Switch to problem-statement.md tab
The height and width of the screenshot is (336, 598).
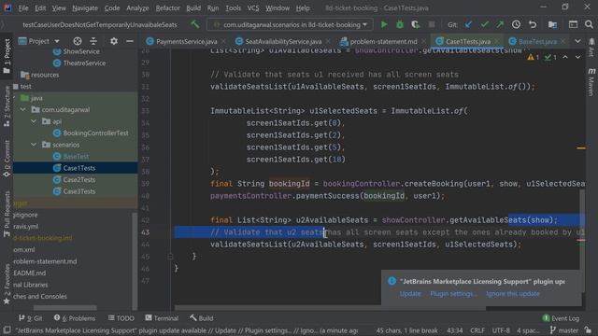coord(383,41)
